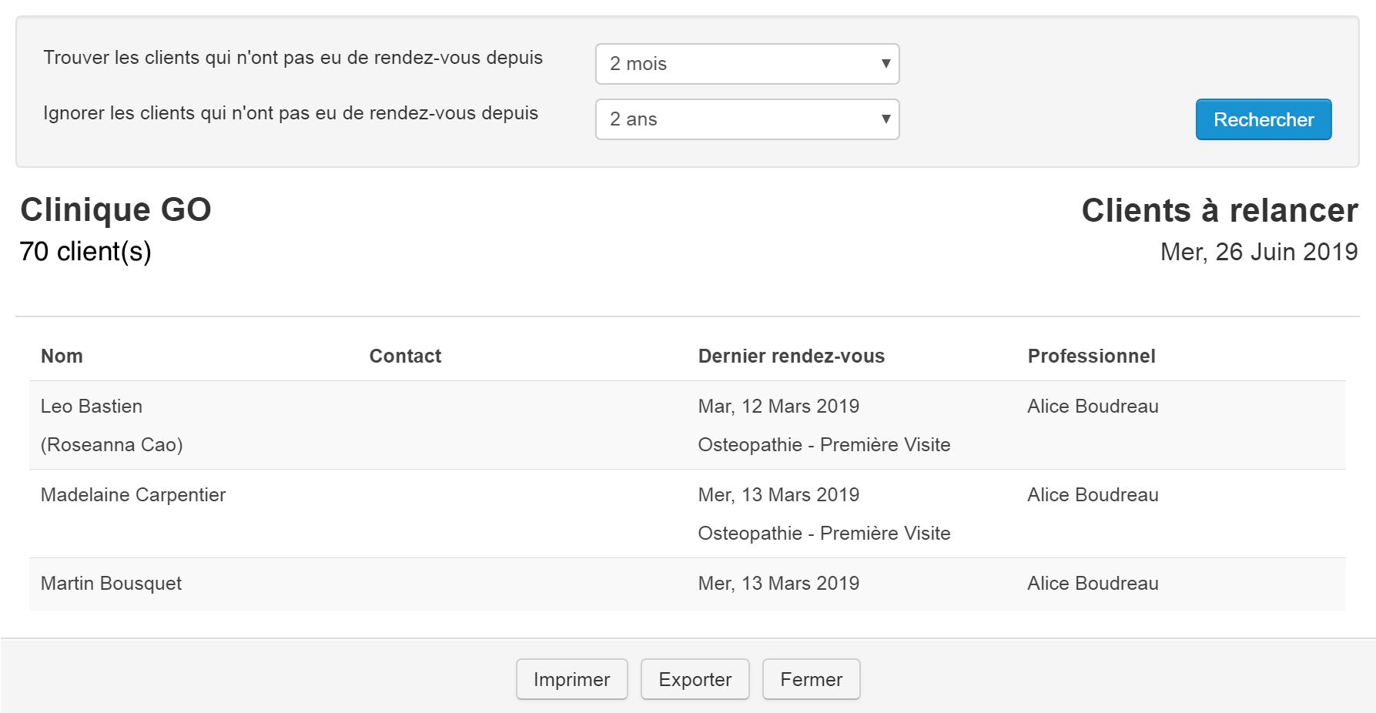This screenshot has width=1376, height=713.
Task: Click the Exporter button
Action: [695, 679]
